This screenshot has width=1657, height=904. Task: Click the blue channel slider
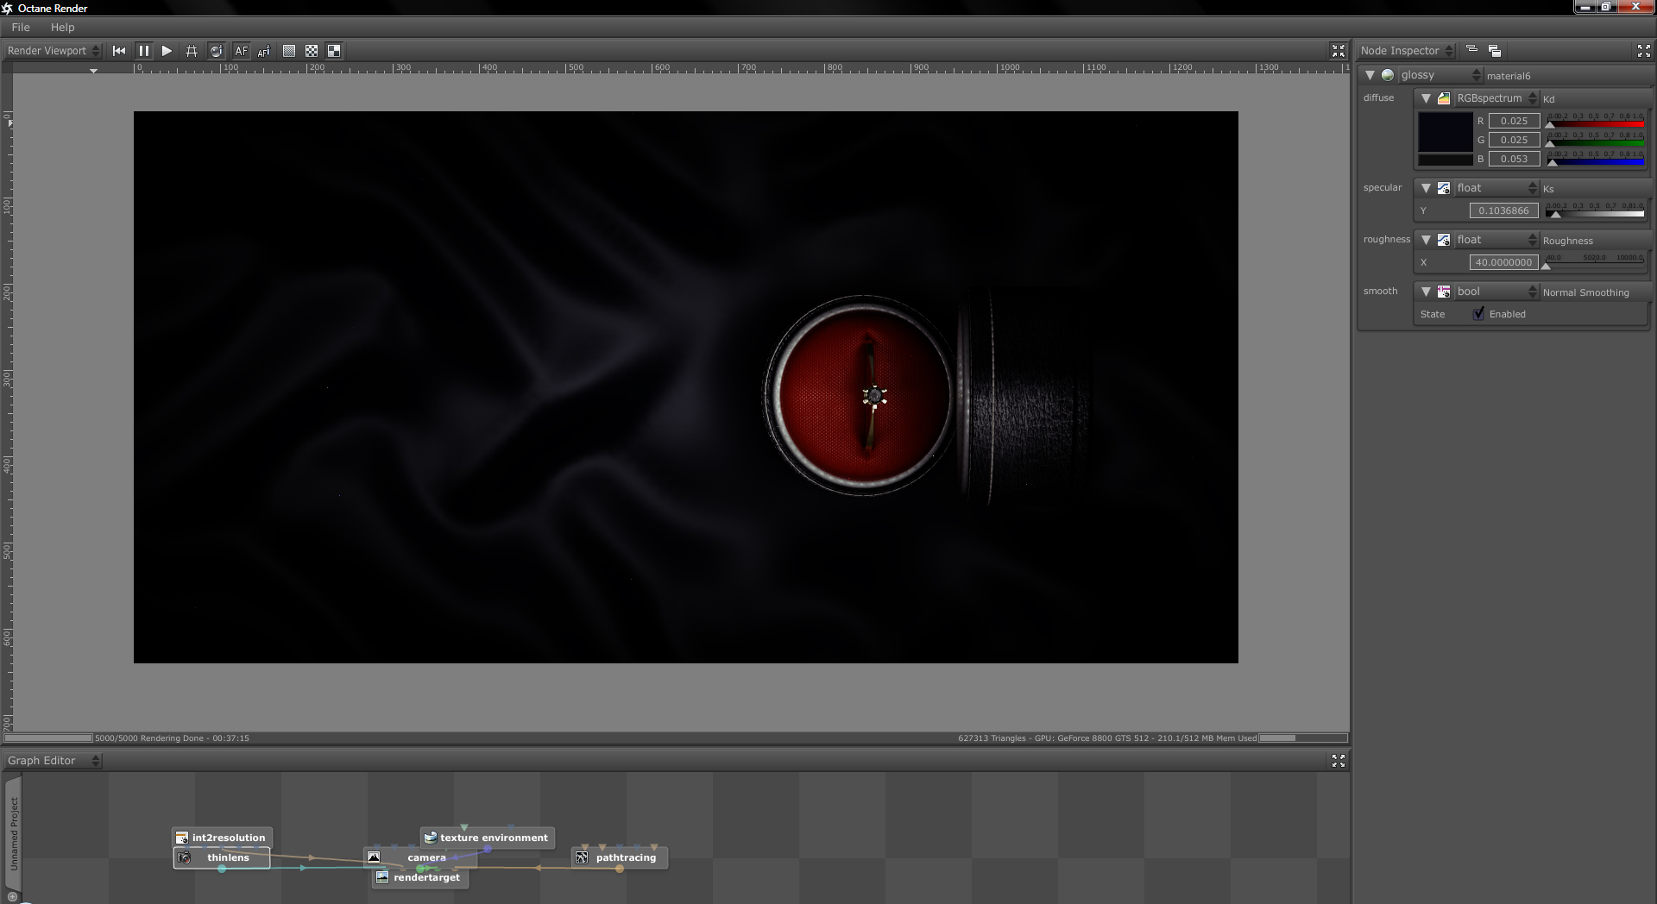(1595, 159)
